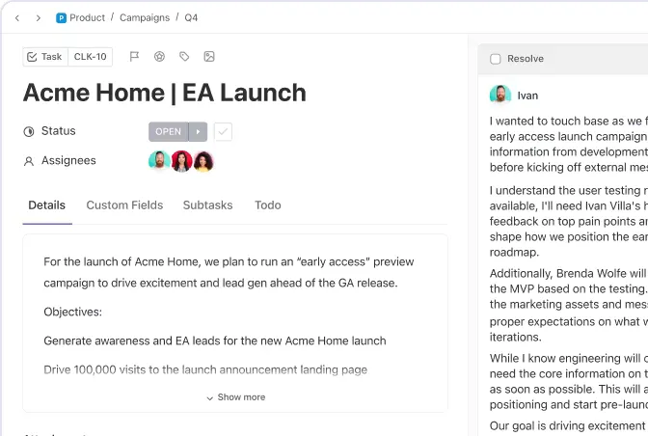Open the blue Product space icon
The width and height of the screenshot is (648, 436).
[61, 18]
